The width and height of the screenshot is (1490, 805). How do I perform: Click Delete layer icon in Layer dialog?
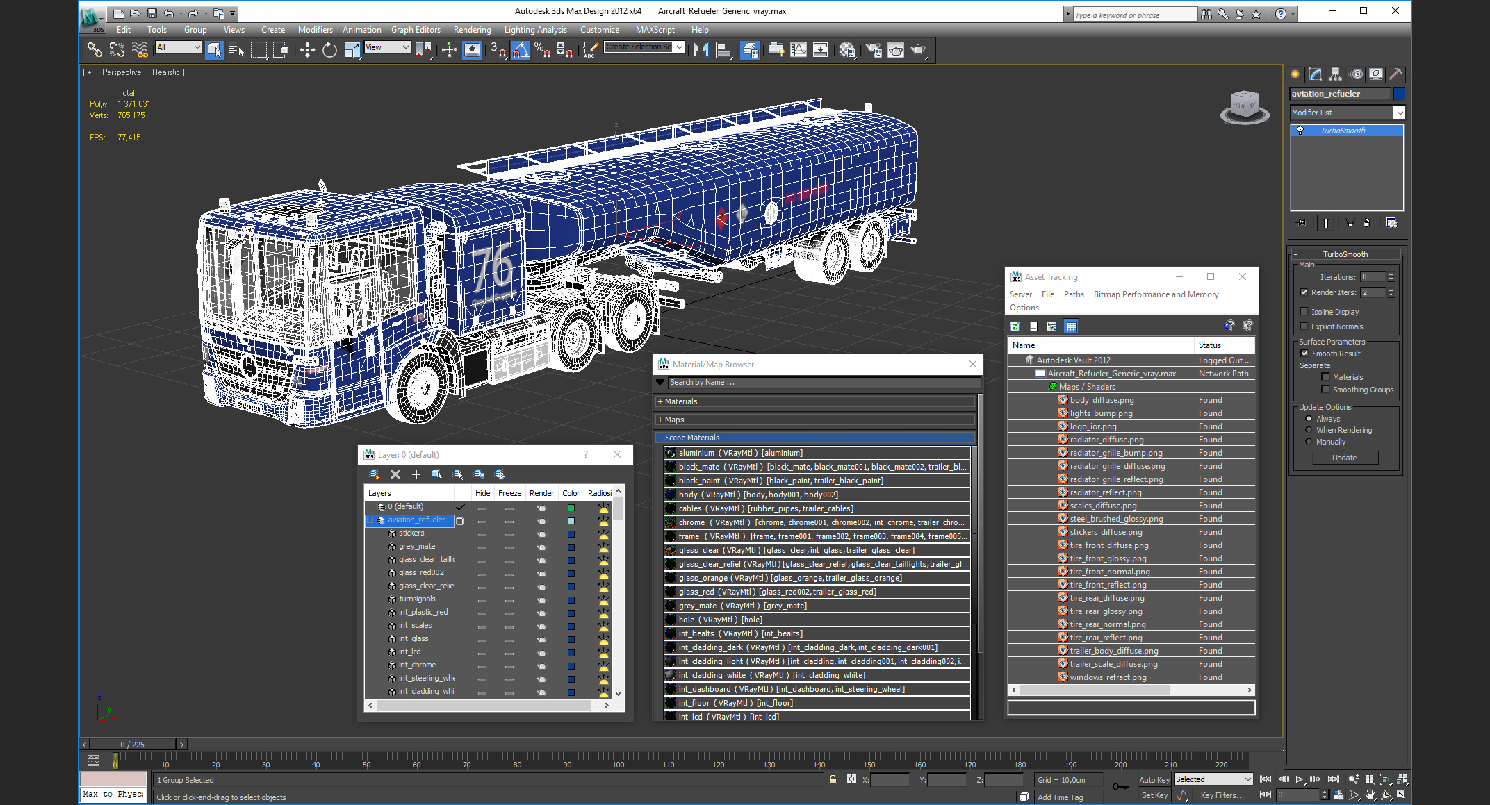point(395,474)
